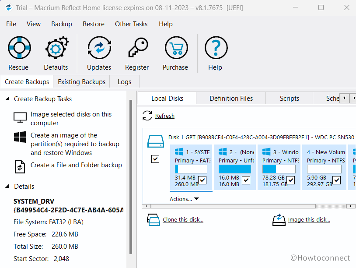This screenshot has height=268, width=356.
Task: Open the Backup menu
Action: 61,24
